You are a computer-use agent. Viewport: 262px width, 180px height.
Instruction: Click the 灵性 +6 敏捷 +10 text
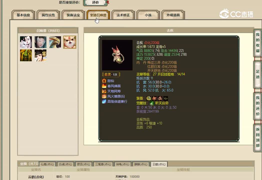[149, 123]
